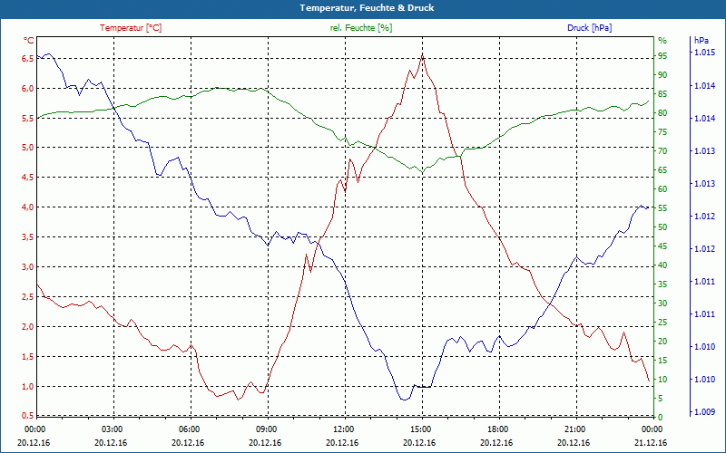
Task: Select the green "rel. Feuchte [%]" legend label
Action: point(360,28)
